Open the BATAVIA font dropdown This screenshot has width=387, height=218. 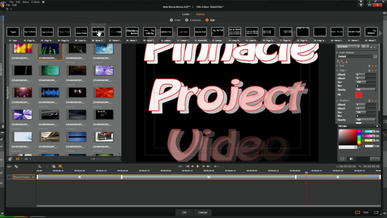click(x=348, y=47)
